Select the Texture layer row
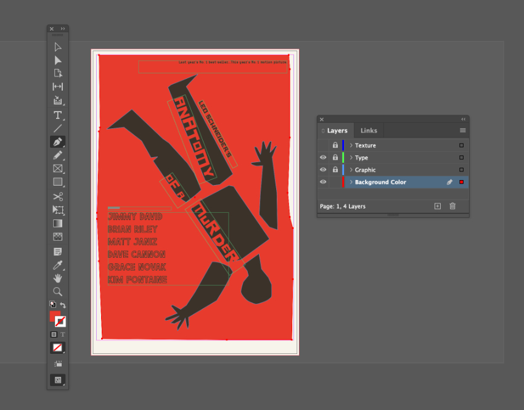The width and height of the screenshot is (524, 410). pos(393,146)
